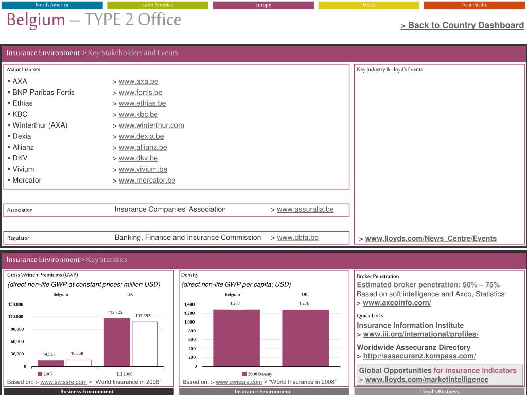Select the Major Insurers label

tap(24, 69)
